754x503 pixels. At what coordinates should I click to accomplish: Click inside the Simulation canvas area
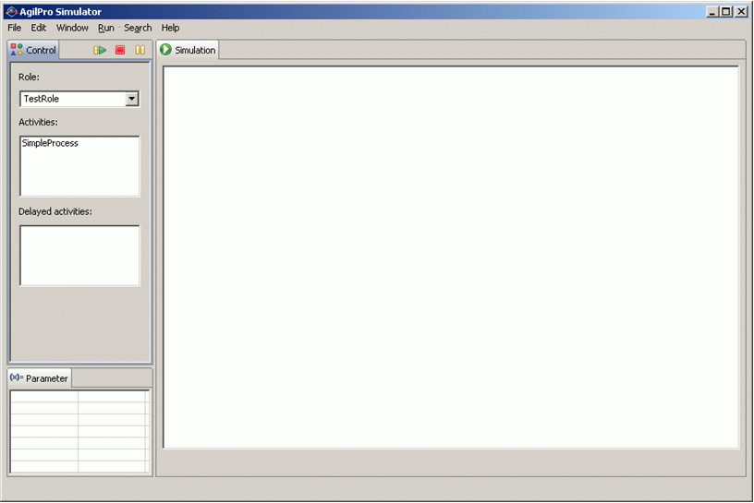coord(451,257)
